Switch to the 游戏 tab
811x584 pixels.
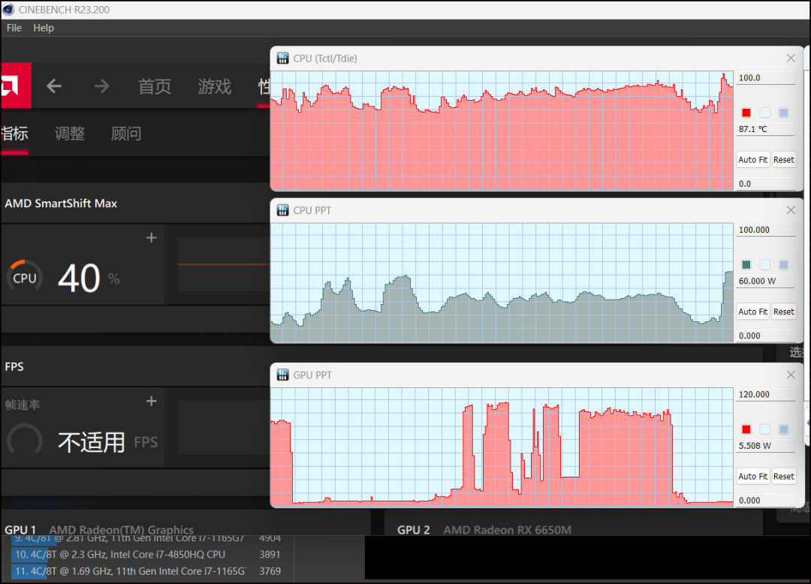click(215, 86)
